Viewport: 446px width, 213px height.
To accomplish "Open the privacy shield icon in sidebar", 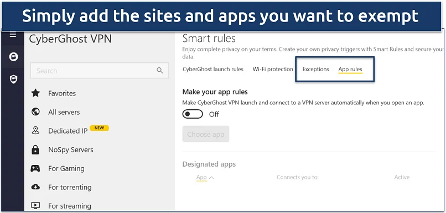I will (x=13, y=79).
